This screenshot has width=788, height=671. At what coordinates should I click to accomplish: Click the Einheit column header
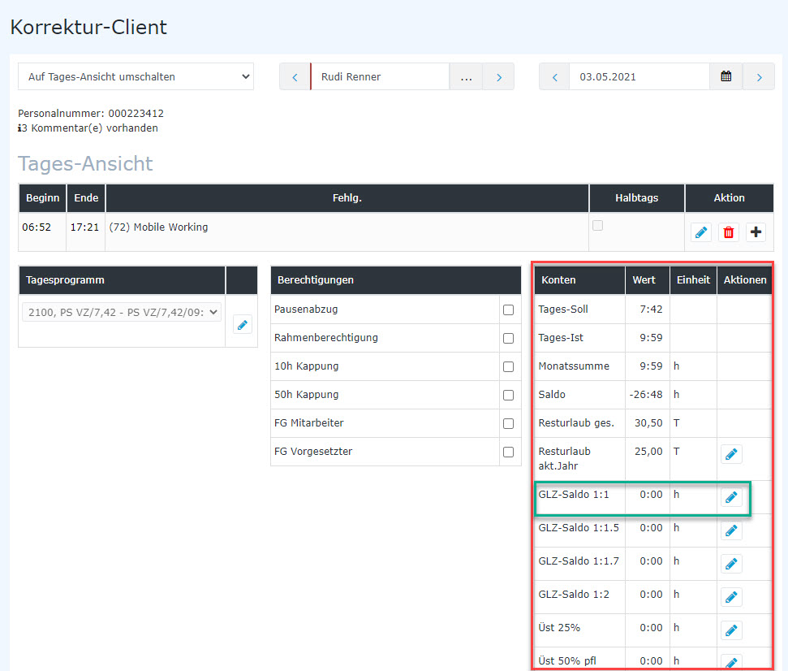[693, 280]
